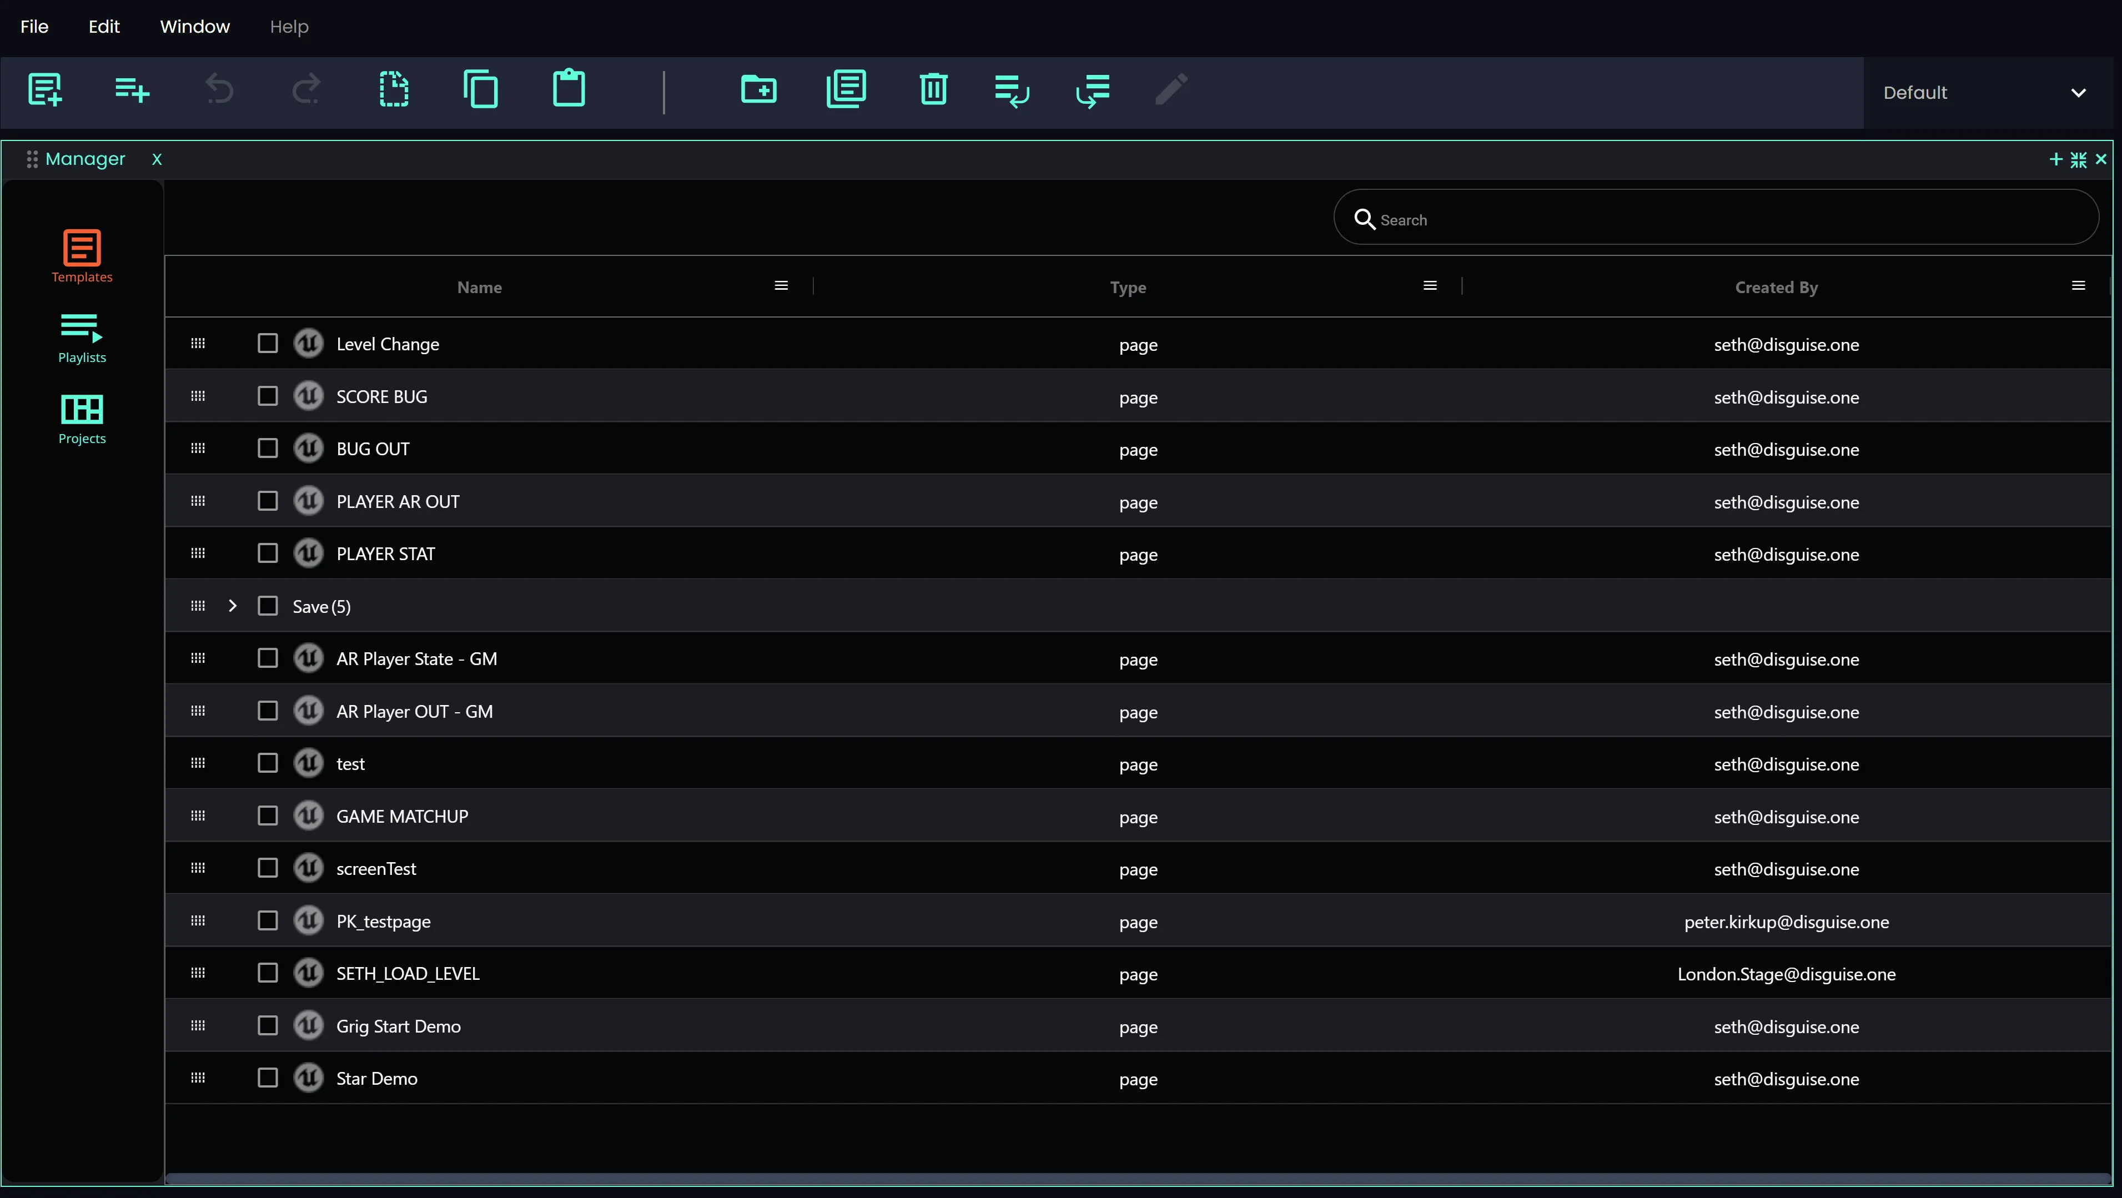The height and width of the screenshot is (1198, 2122).
Task: Click the PK_testpage entry
Action: (383, 921)
